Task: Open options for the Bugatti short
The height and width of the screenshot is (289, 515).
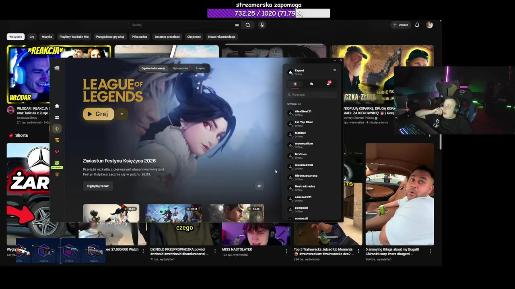Action: [x=430, y=251]
